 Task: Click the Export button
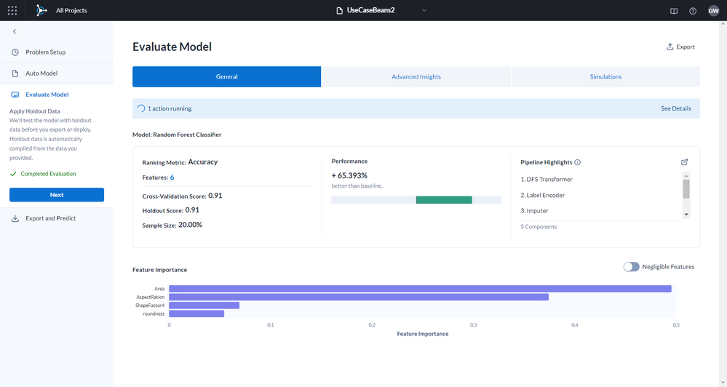680,47
